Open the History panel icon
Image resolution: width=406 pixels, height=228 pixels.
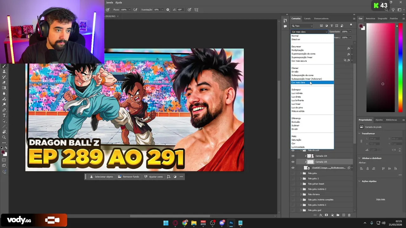pos(285,21)
